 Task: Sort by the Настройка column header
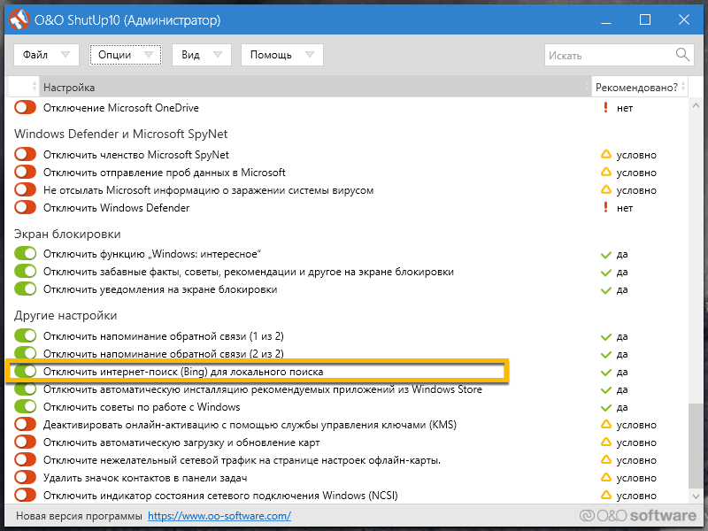point(314,87)
